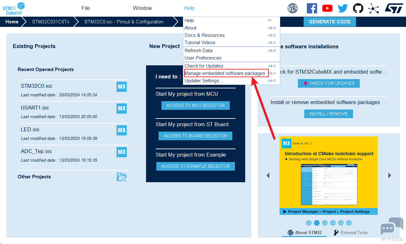Choose Docs & Resources menu entry
406x244 pixels.
231,35
